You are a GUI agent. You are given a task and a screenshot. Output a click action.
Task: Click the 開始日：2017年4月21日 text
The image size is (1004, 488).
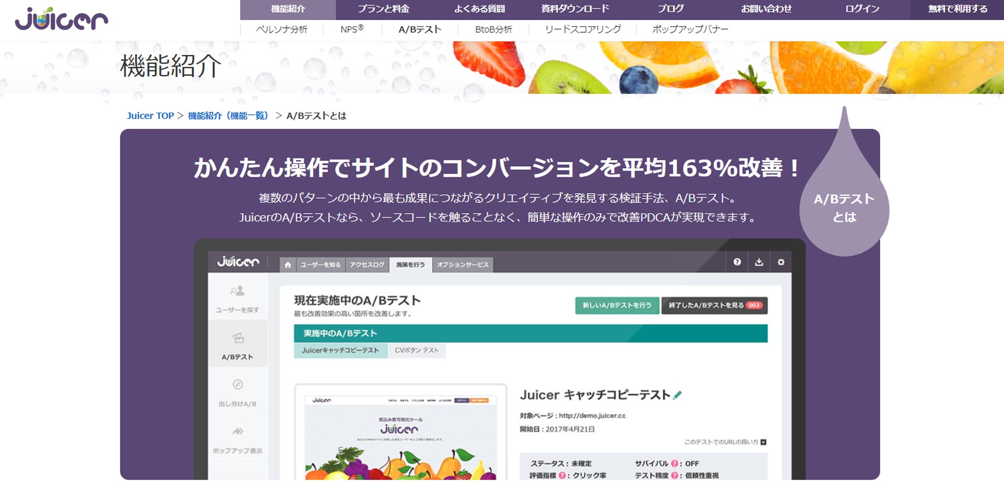pos(557,429)
